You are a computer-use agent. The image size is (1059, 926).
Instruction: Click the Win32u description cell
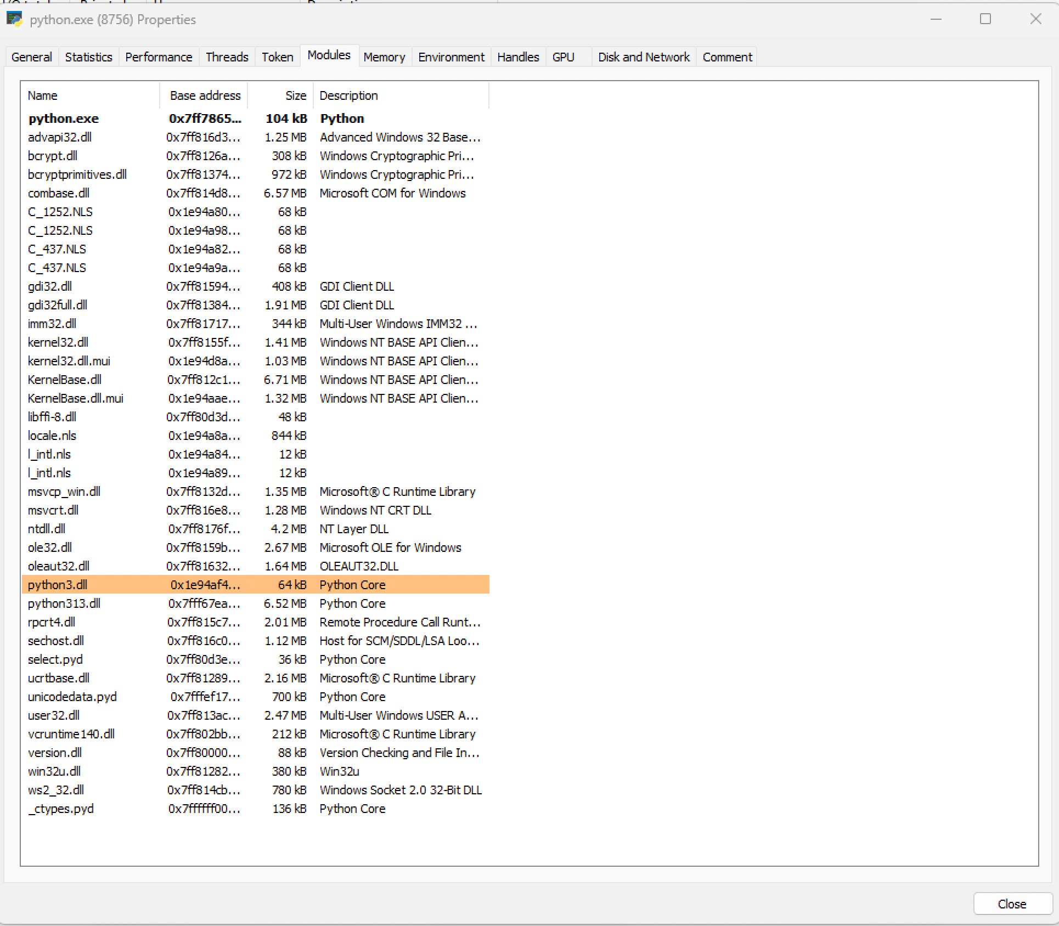[339, 771]
